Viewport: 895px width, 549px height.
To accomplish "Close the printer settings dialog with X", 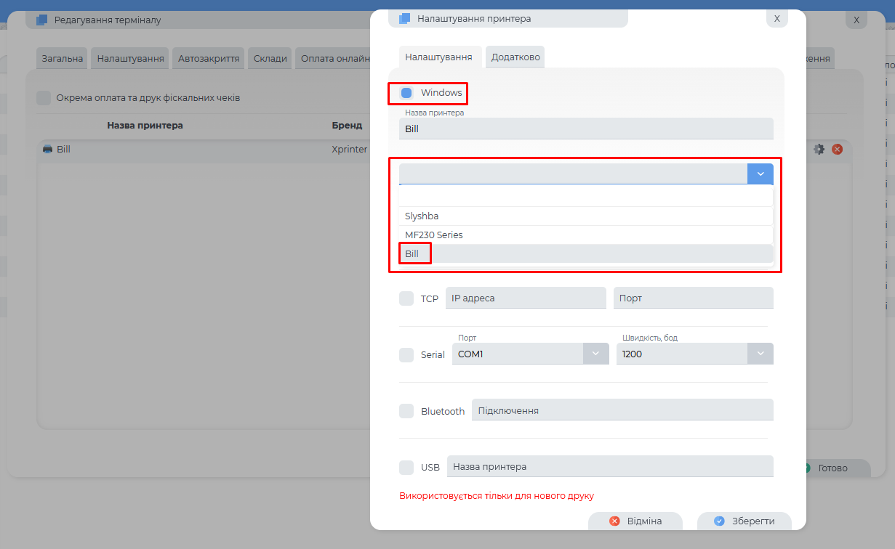I will coord(776,18).
